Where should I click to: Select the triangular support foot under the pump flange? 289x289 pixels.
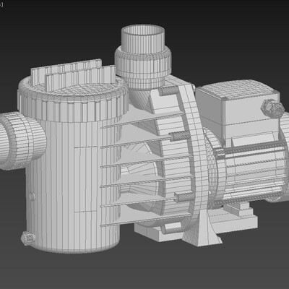click(202, 228)
